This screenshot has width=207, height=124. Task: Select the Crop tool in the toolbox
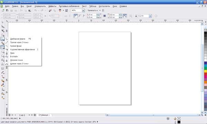tap(2, 31)
